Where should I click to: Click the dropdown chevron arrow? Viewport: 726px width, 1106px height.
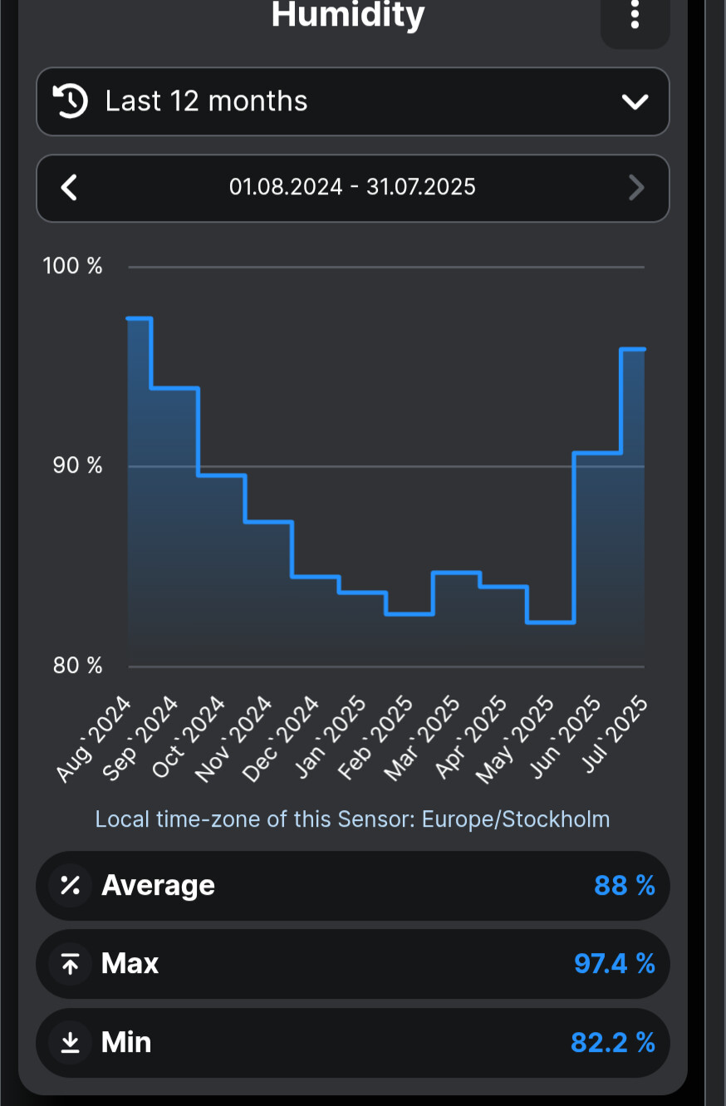click(x=635, y=102)
